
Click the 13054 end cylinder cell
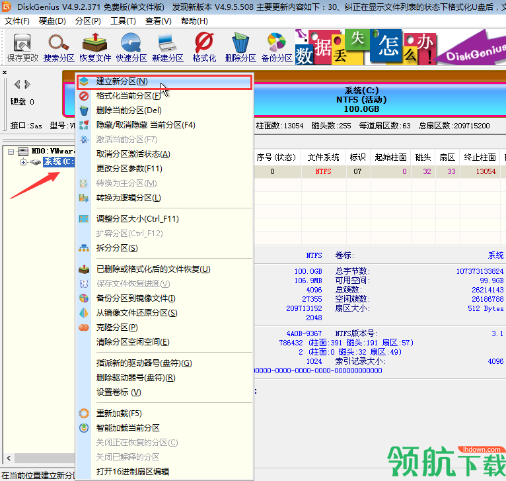(480, 171)
